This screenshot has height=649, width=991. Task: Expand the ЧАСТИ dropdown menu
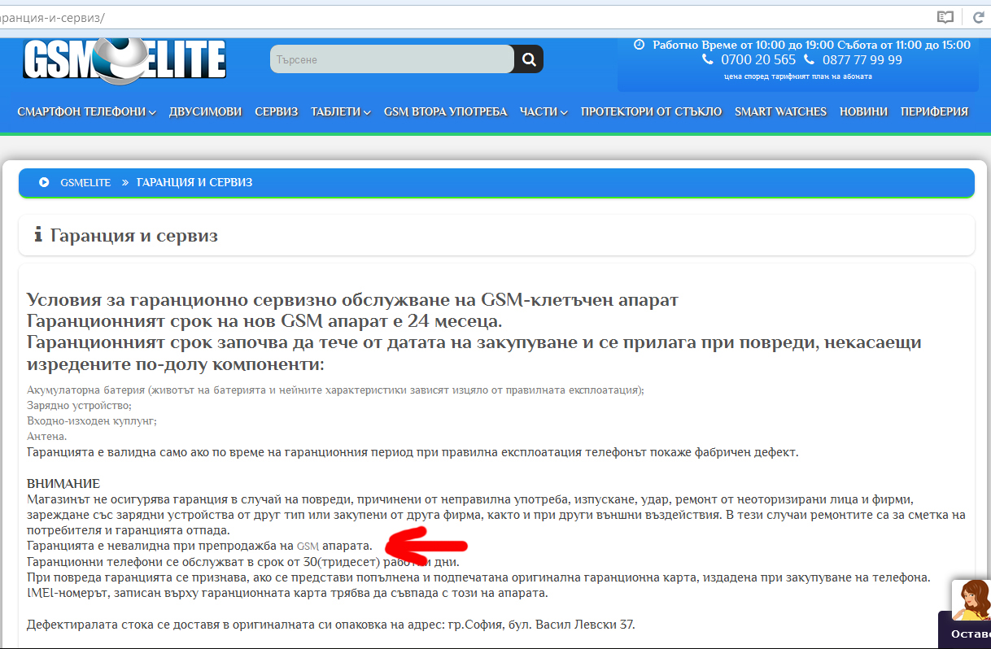click(x=544, y=112)
